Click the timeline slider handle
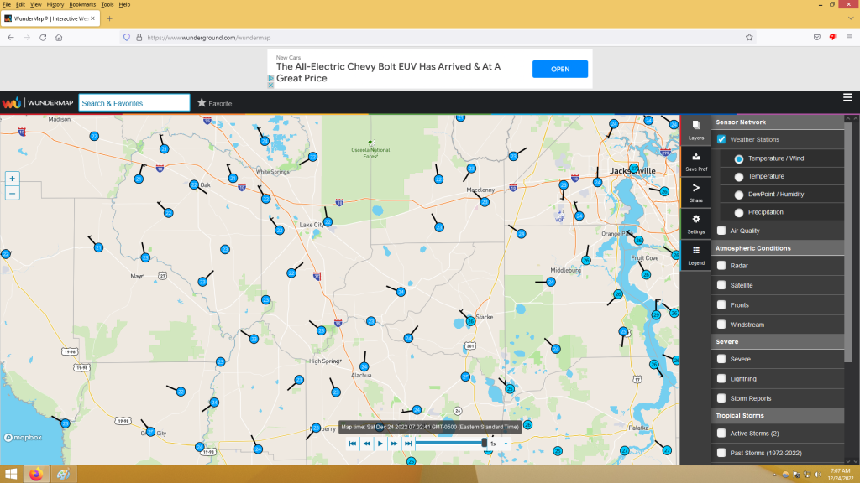Image resolution: width=860 pixels, height=483 pixels. tap(485, 443)
